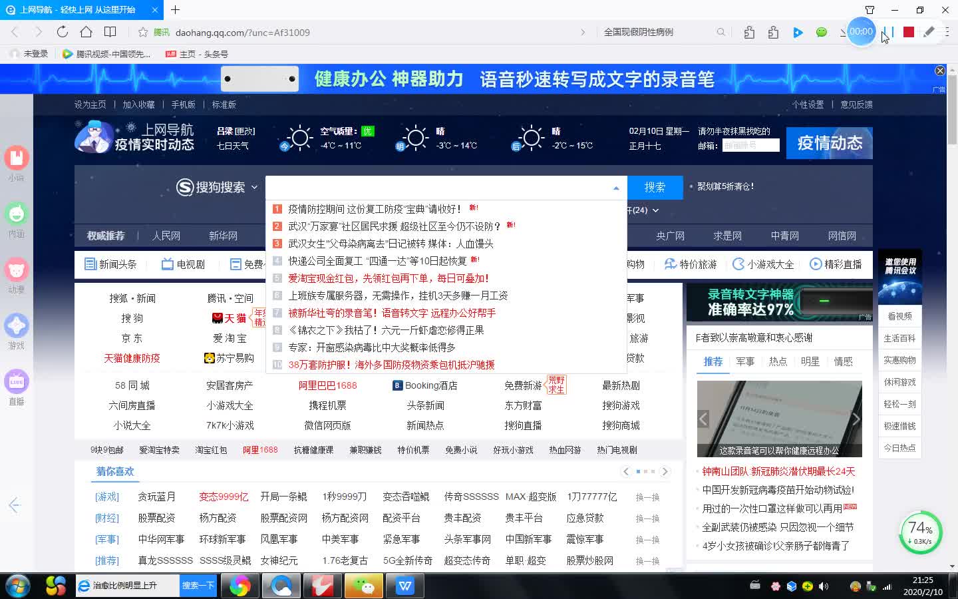Image resolution: width=958 pixels, height=599 pixels.
Task: Bookmark page with the star icon
Action: [142, 32]
